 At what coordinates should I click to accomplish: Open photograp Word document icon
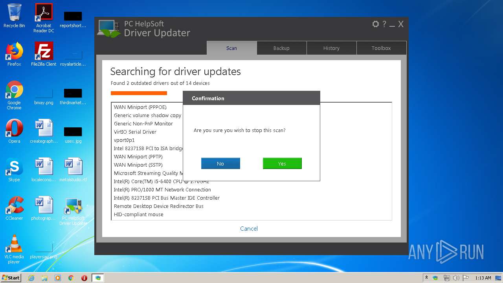[44, 208]
